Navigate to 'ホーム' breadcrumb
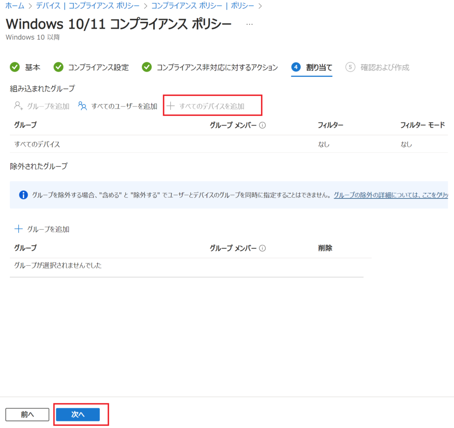The width and height of the screenshot is (454, 428). click(x=15, y=6)
